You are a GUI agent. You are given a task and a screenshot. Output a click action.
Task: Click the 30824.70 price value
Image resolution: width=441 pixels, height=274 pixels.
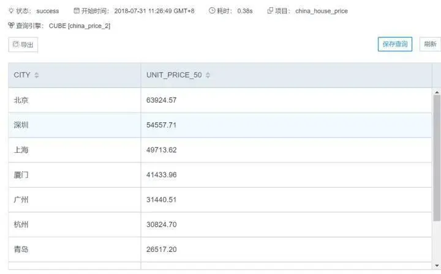coord(162,224)
